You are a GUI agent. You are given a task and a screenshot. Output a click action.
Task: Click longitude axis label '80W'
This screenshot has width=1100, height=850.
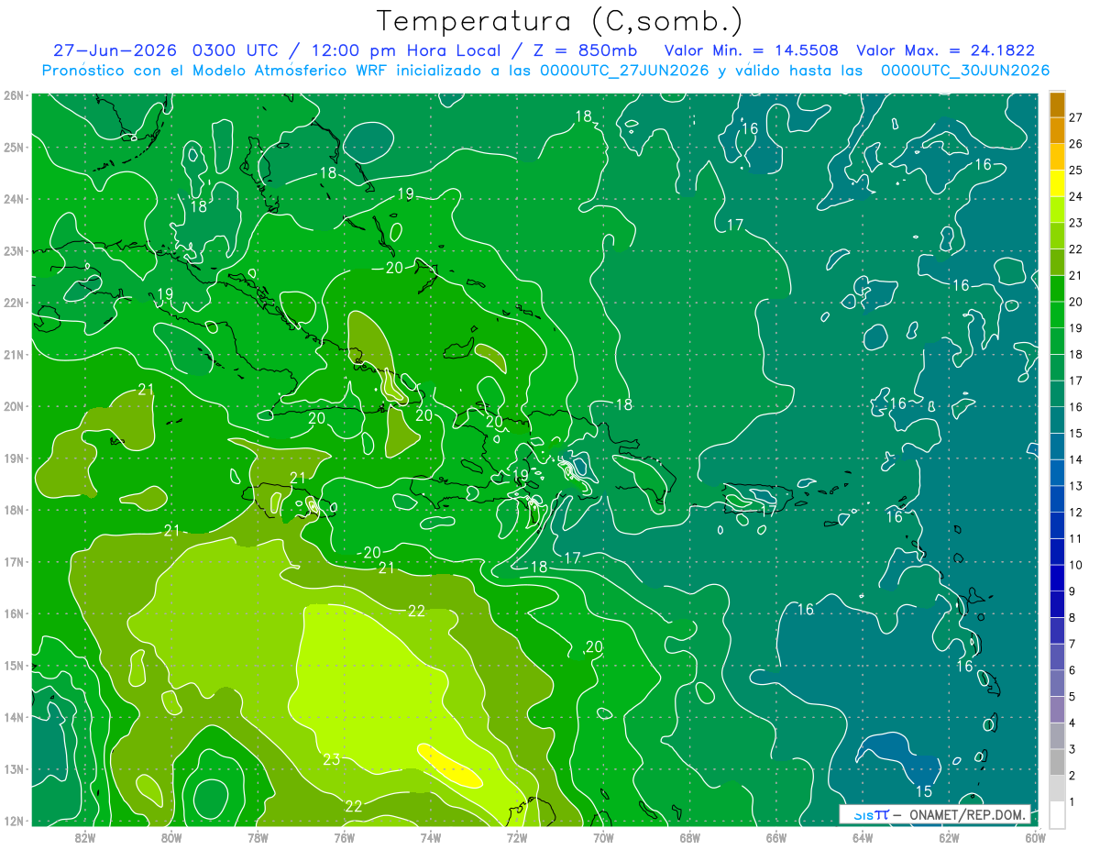coord(170,837)
